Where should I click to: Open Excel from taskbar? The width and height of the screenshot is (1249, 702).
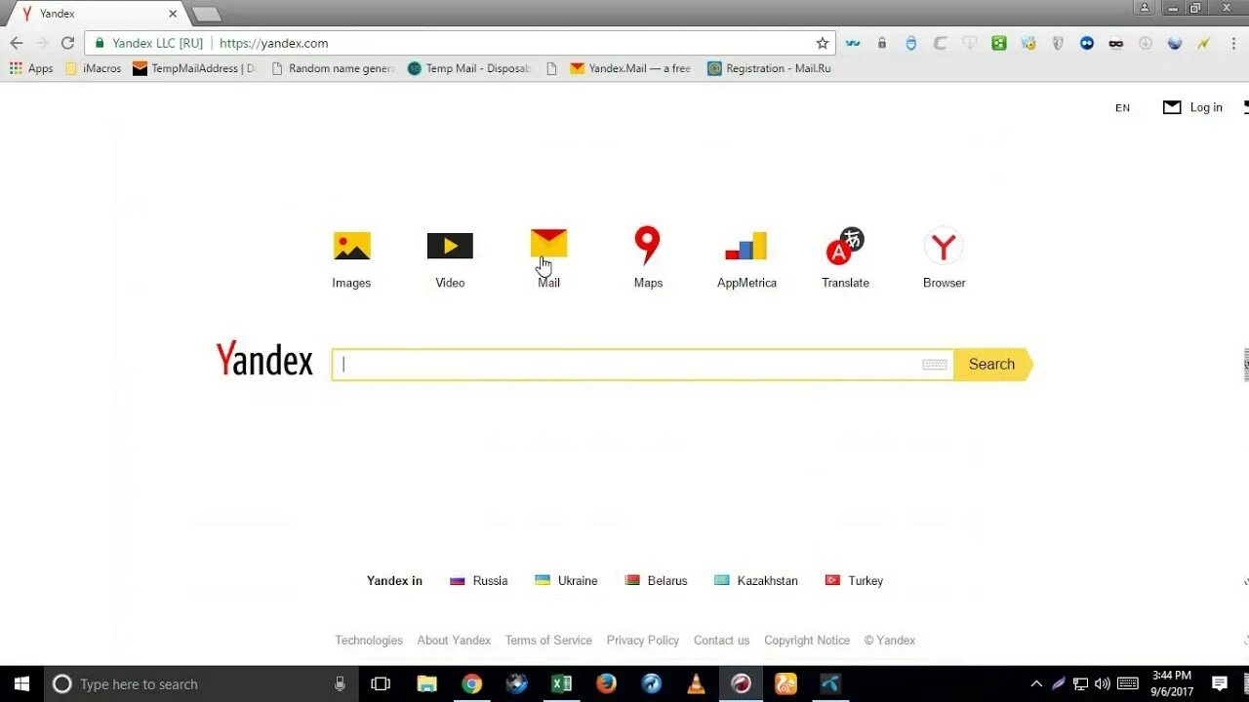562,683
